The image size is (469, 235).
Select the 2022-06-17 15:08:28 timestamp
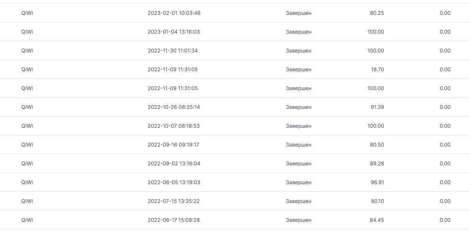174,220
